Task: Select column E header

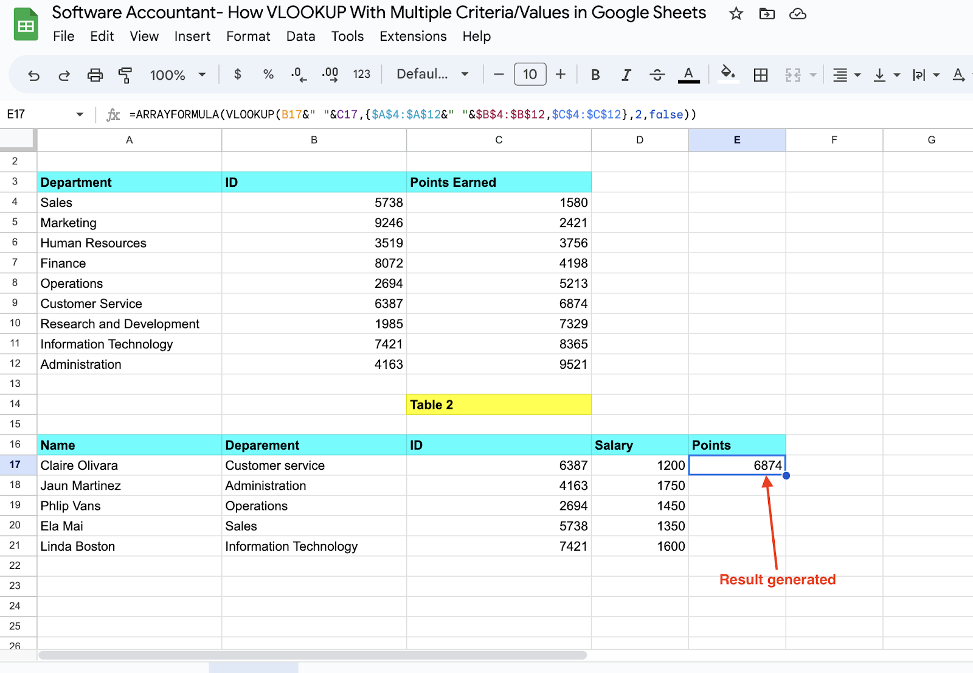Action: (x=737, y=140)
